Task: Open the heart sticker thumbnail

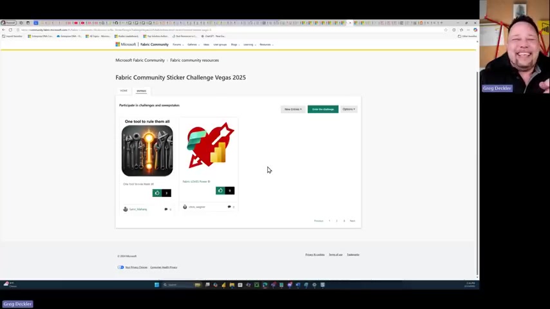Action: pyautogui.click(x=210, y=145)
